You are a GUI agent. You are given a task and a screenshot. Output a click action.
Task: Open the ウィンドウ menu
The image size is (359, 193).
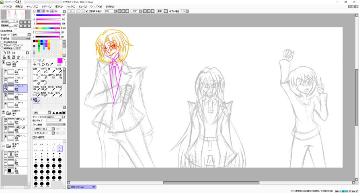(x=96, y=7)
